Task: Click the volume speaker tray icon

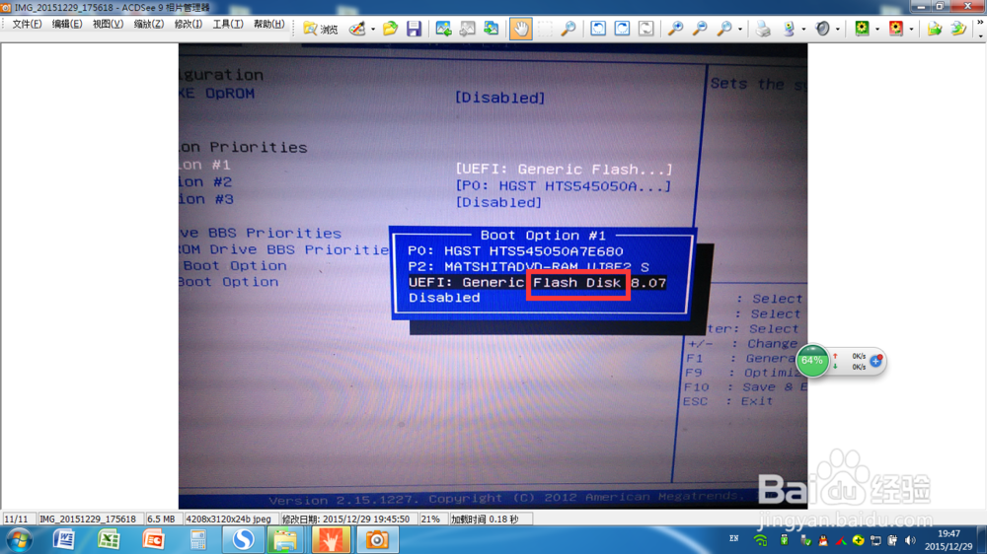Action: tap(910, 540)
